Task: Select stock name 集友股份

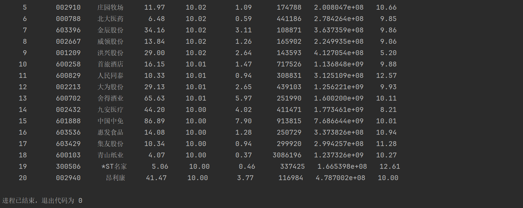Action: 110,144
